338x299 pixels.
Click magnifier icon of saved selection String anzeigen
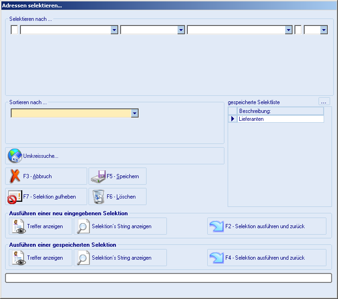(x=83, y=258)
